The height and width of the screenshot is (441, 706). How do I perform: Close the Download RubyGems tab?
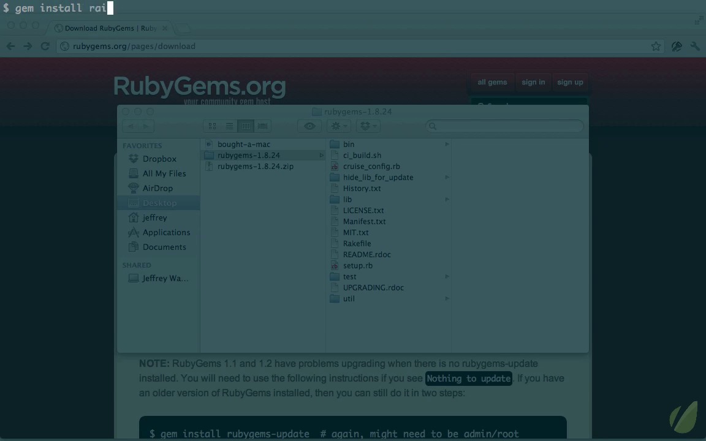click(165, 28)
